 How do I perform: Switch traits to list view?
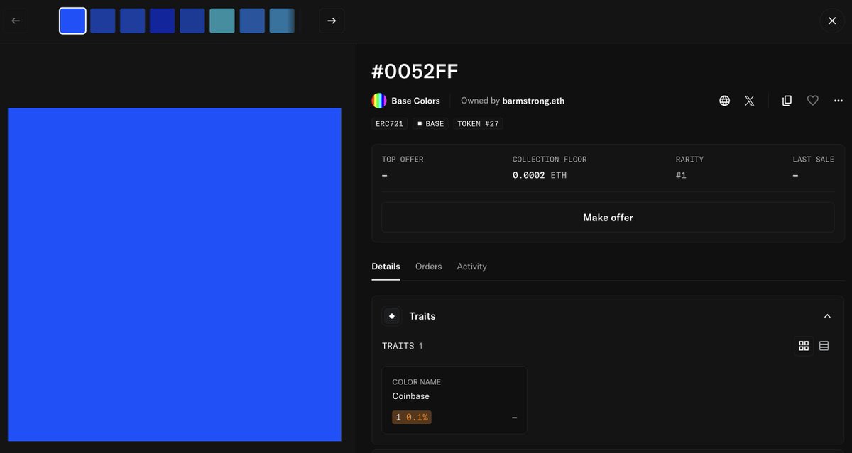[x=824, y=345]
